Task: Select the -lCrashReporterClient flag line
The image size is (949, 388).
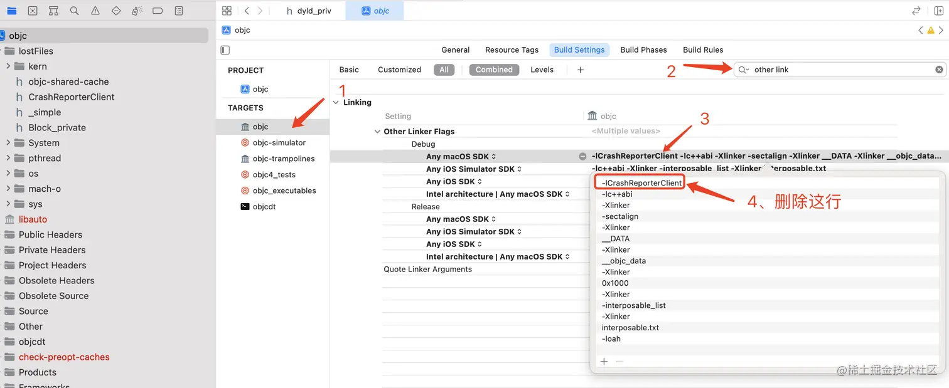Action: coord(641,183)
